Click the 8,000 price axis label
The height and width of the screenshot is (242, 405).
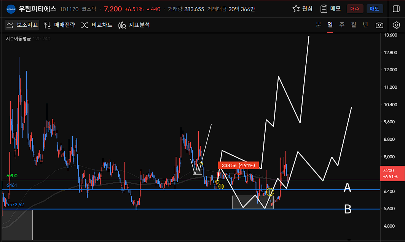click(x=389, y=157)
